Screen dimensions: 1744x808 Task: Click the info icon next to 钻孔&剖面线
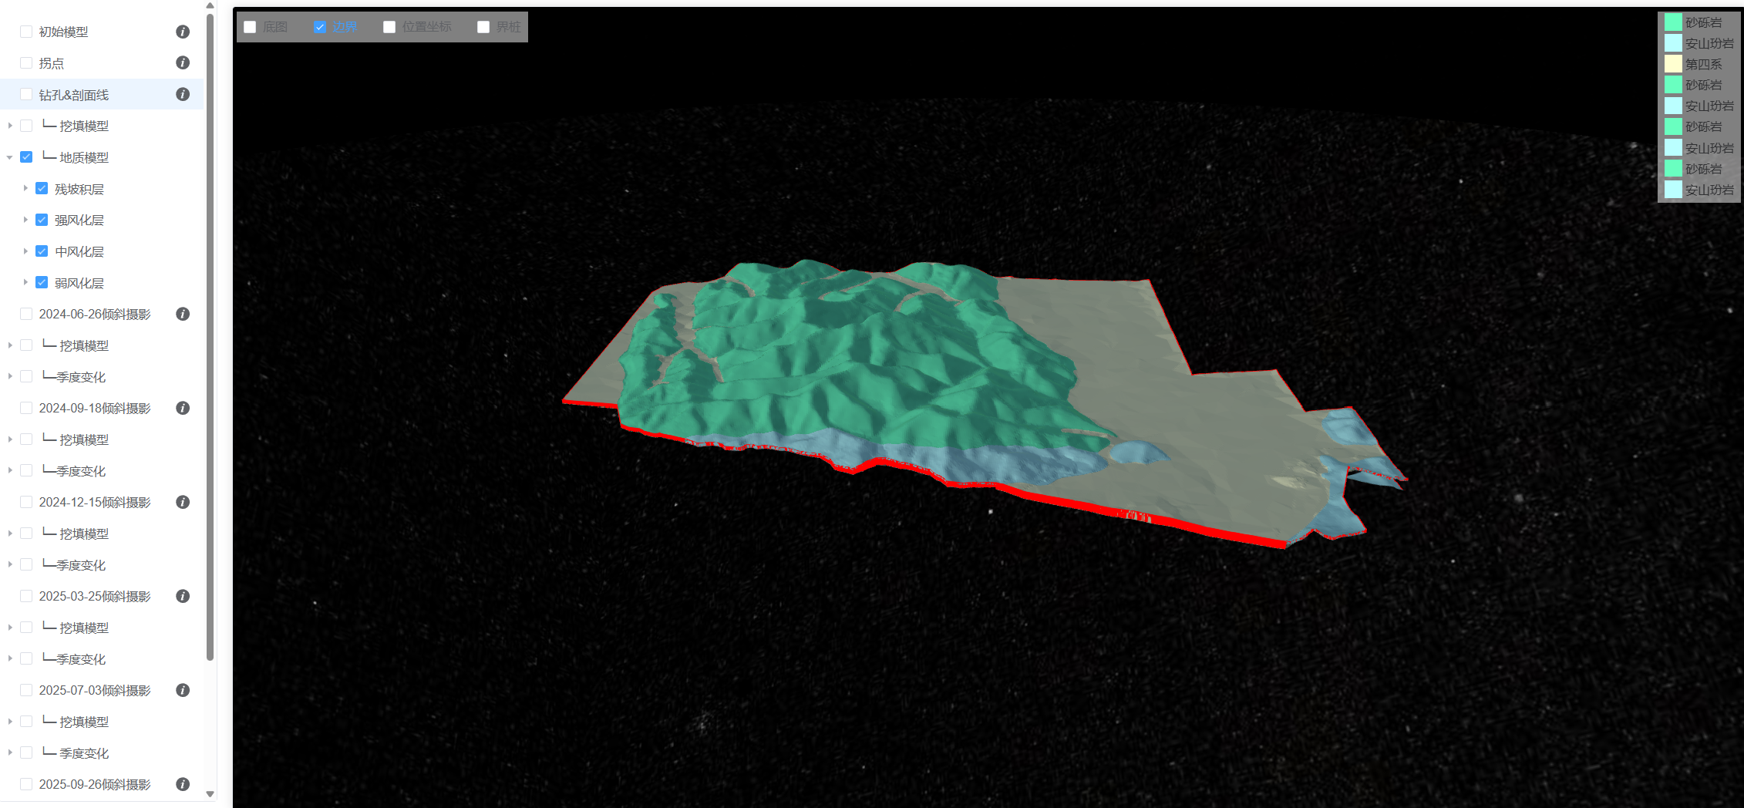pyautogui.click(x=183, y=94)
